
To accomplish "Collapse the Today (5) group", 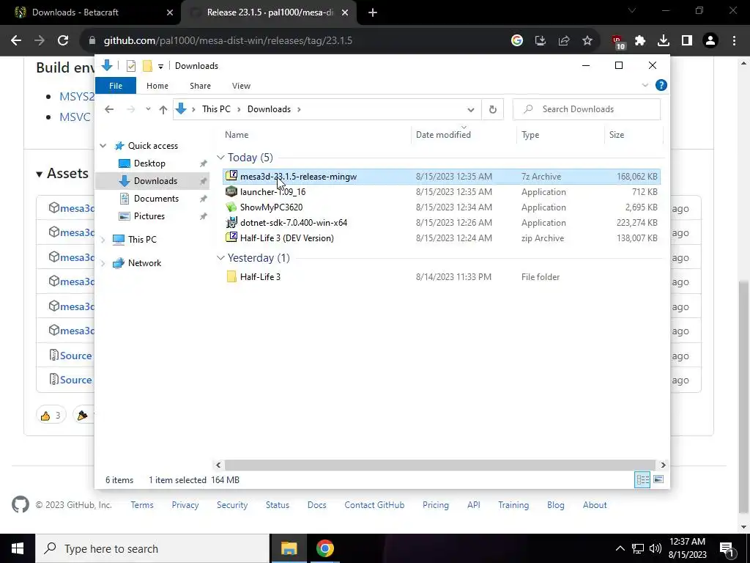I will (220, 158).
